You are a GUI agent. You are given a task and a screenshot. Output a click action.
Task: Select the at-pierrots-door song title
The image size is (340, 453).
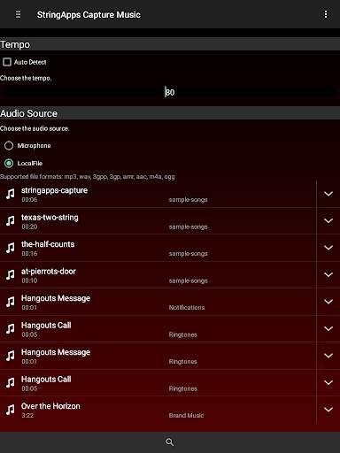tap(49, 272)
